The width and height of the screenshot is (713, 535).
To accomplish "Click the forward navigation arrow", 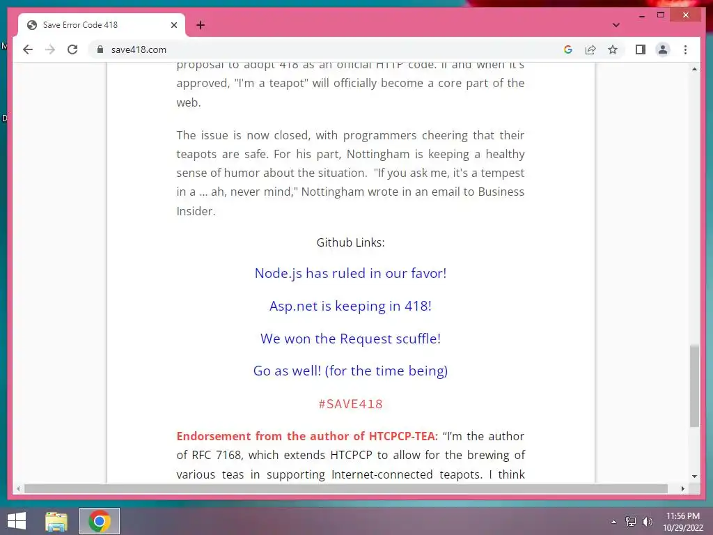I will [50, 49].
